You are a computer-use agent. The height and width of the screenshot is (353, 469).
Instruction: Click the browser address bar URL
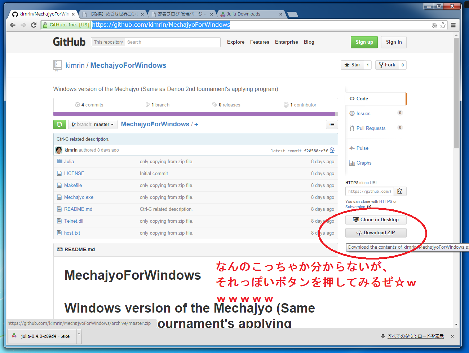[x=161, y=25]
